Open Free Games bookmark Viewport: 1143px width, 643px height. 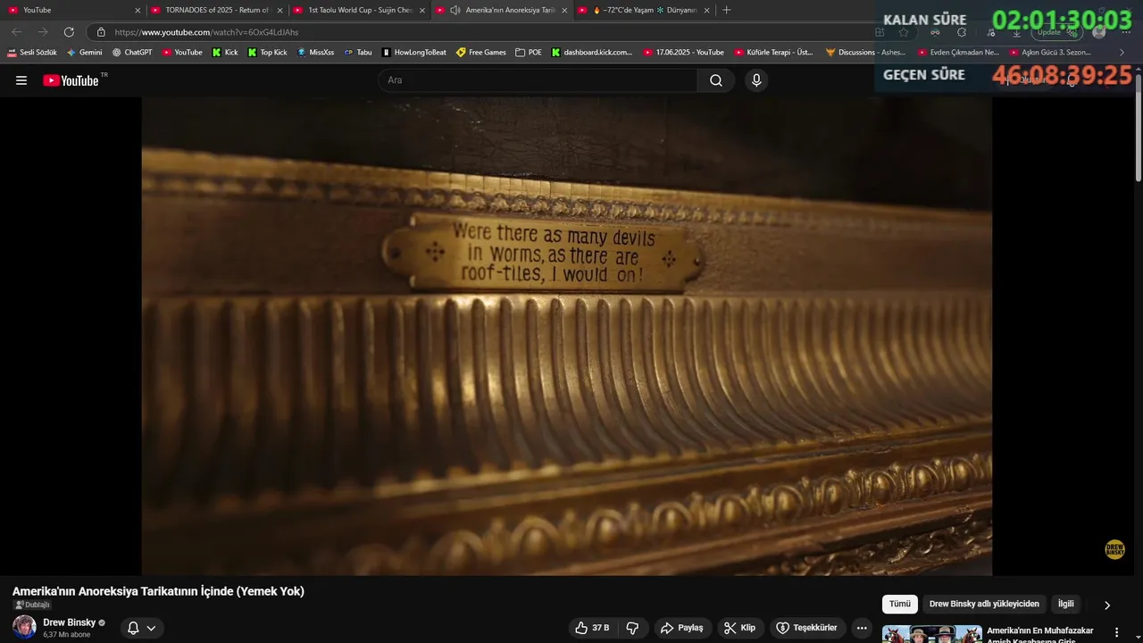coord(480,52)
